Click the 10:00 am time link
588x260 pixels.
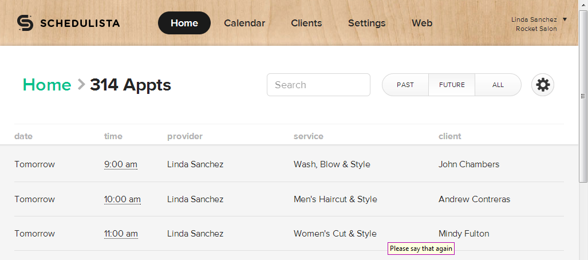pyautogui.click(x=123, y=199)
